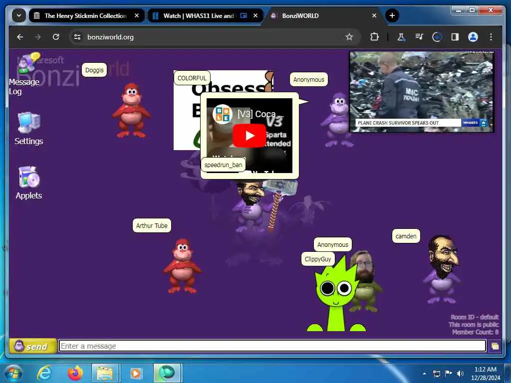Open the Windows Start menu
Screen dimensions: 511x383
[13, 373]
